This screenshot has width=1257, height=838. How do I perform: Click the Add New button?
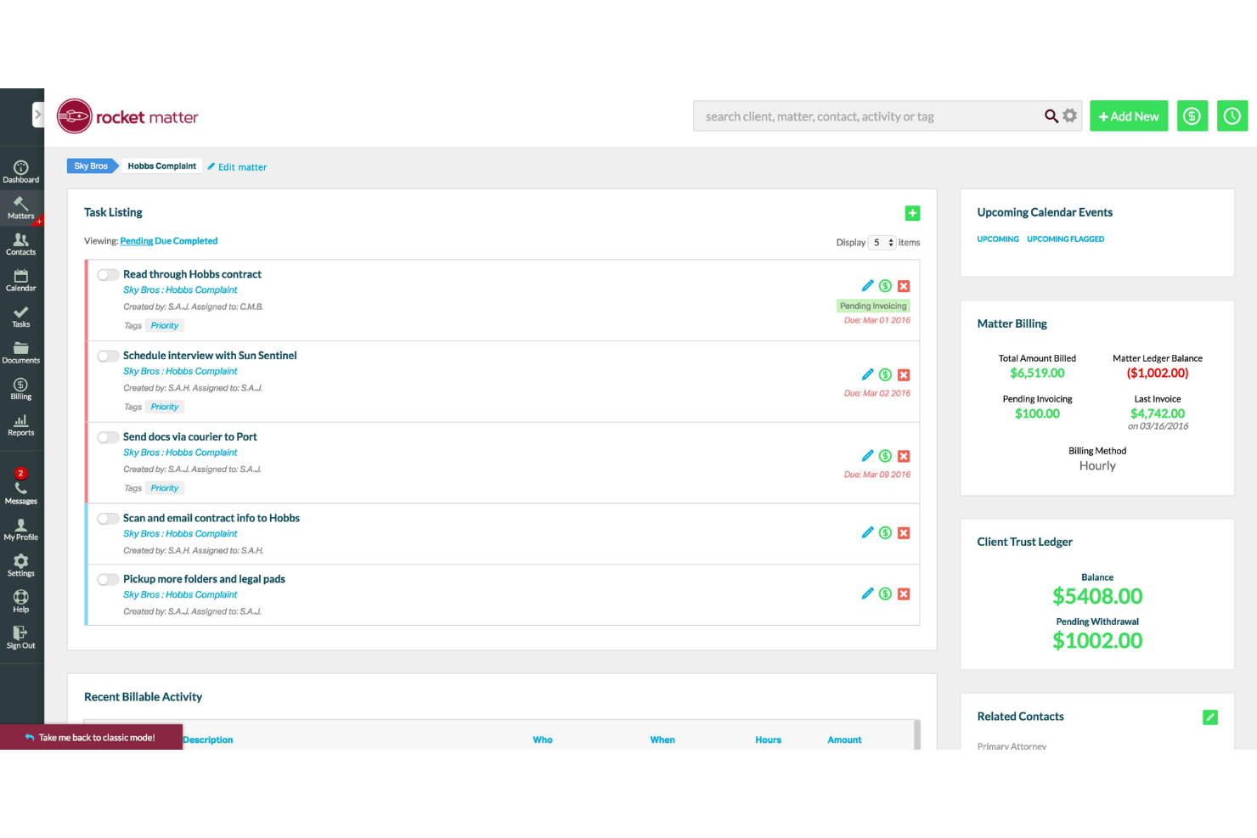coord(1128,115)
